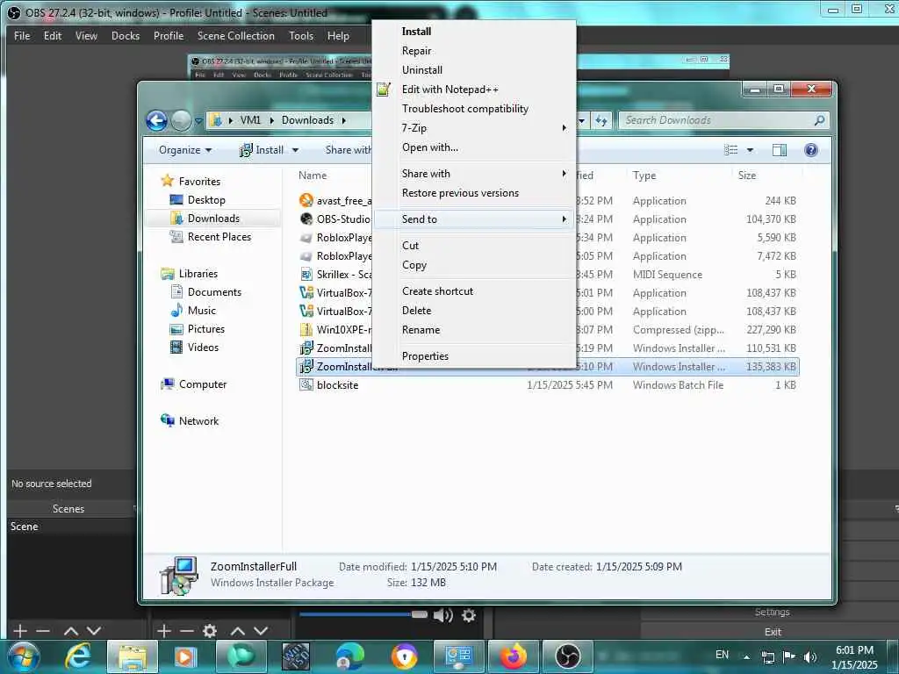Image resolution: width=899 pixels, height=674 pixels.
Task: Choose Troubleshoot compatibility
Action: point(465,109)
